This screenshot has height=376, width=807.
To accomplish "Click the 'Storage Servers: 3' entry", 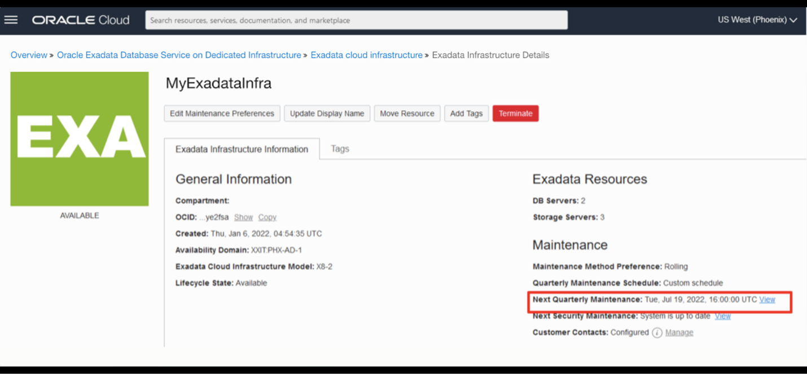I will (x=568, y=217).
